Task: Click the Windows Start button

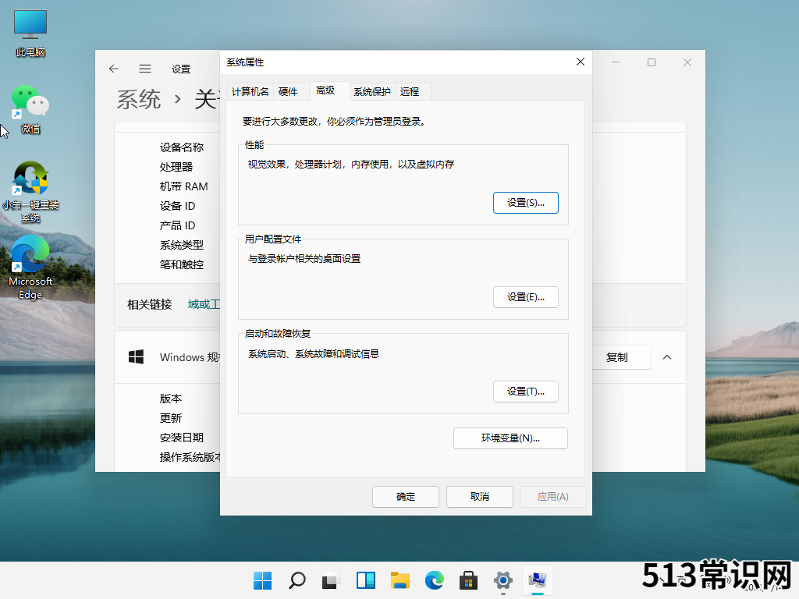Action: (263, 580)
